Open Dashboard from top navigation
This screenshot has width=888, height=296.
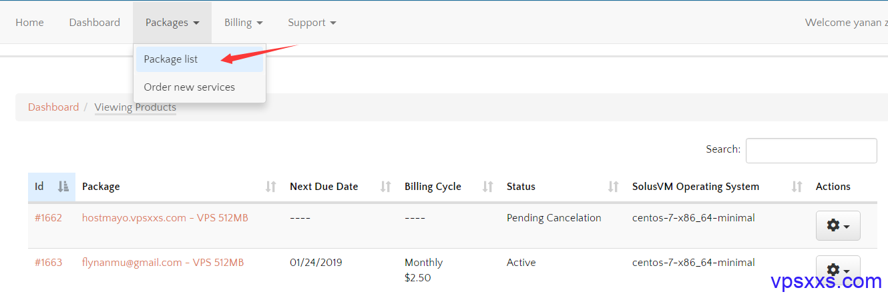(95, 23)
